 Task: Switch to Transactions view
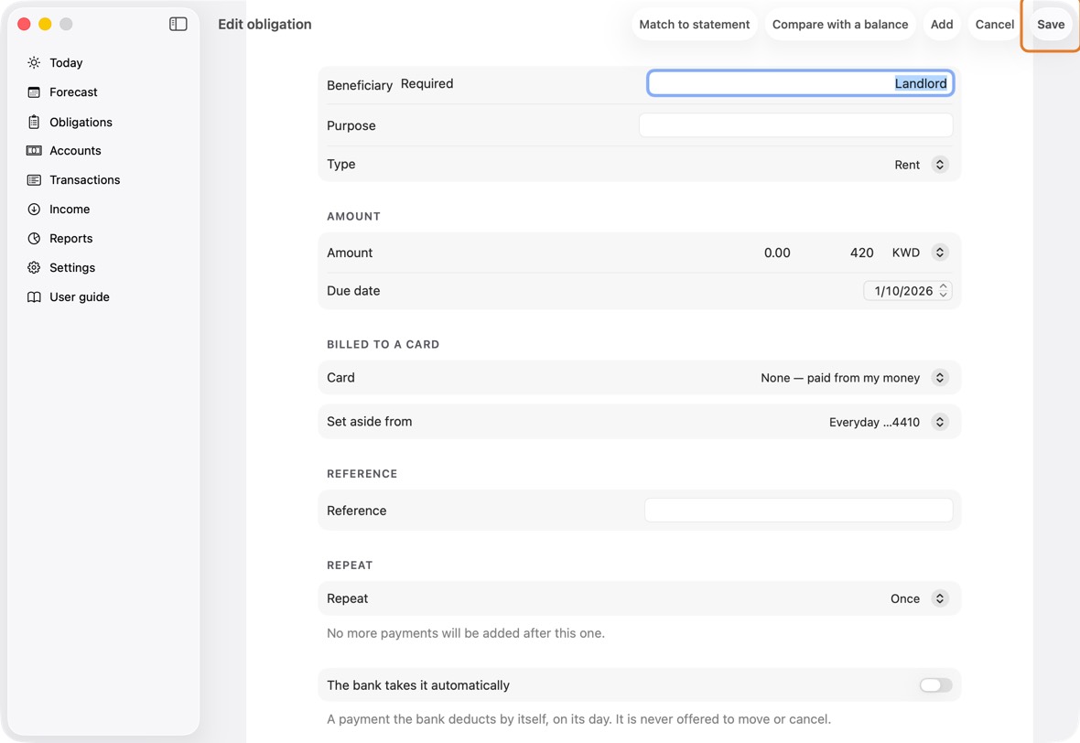pyautogui.click(x=85, y=179)
